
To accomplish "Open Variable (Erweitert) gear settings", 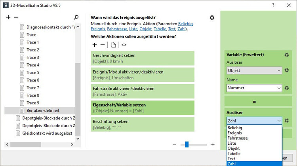I will click(x=286, y=55).
